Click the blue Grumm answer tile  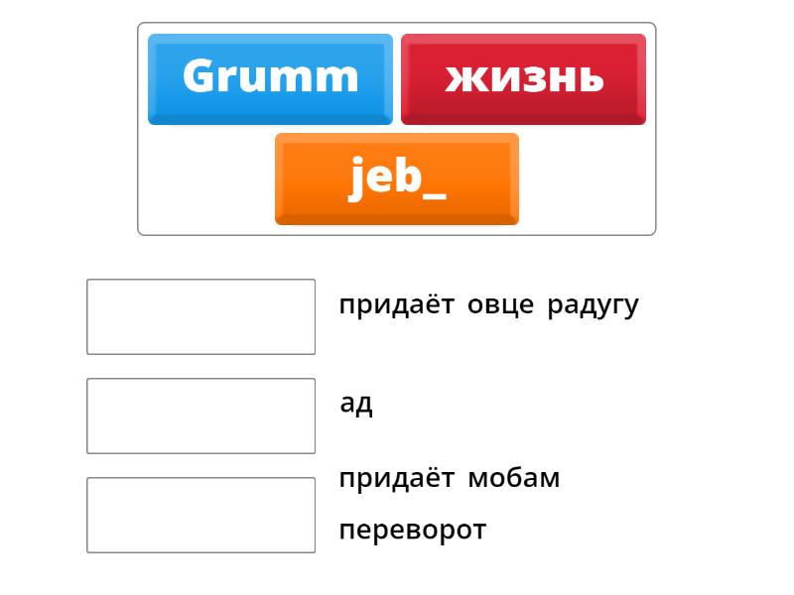point(270,78)
